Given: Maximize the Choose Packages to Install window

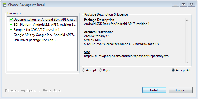Looking at the screenshot, I should [183, 5].
